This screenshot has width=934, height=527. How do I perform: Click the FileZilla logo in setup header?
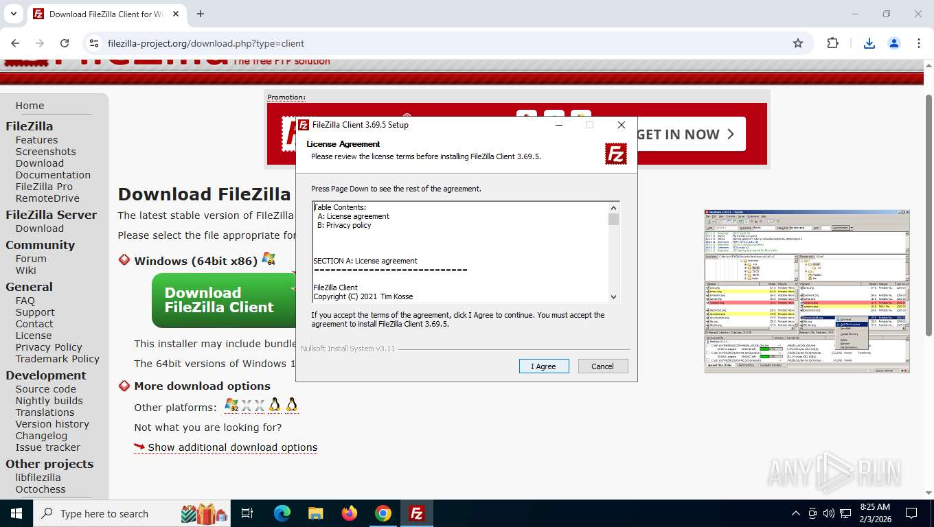tap(616, 154)
